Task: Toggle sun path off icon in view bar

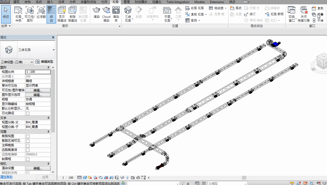Action: tap(90, 178)
